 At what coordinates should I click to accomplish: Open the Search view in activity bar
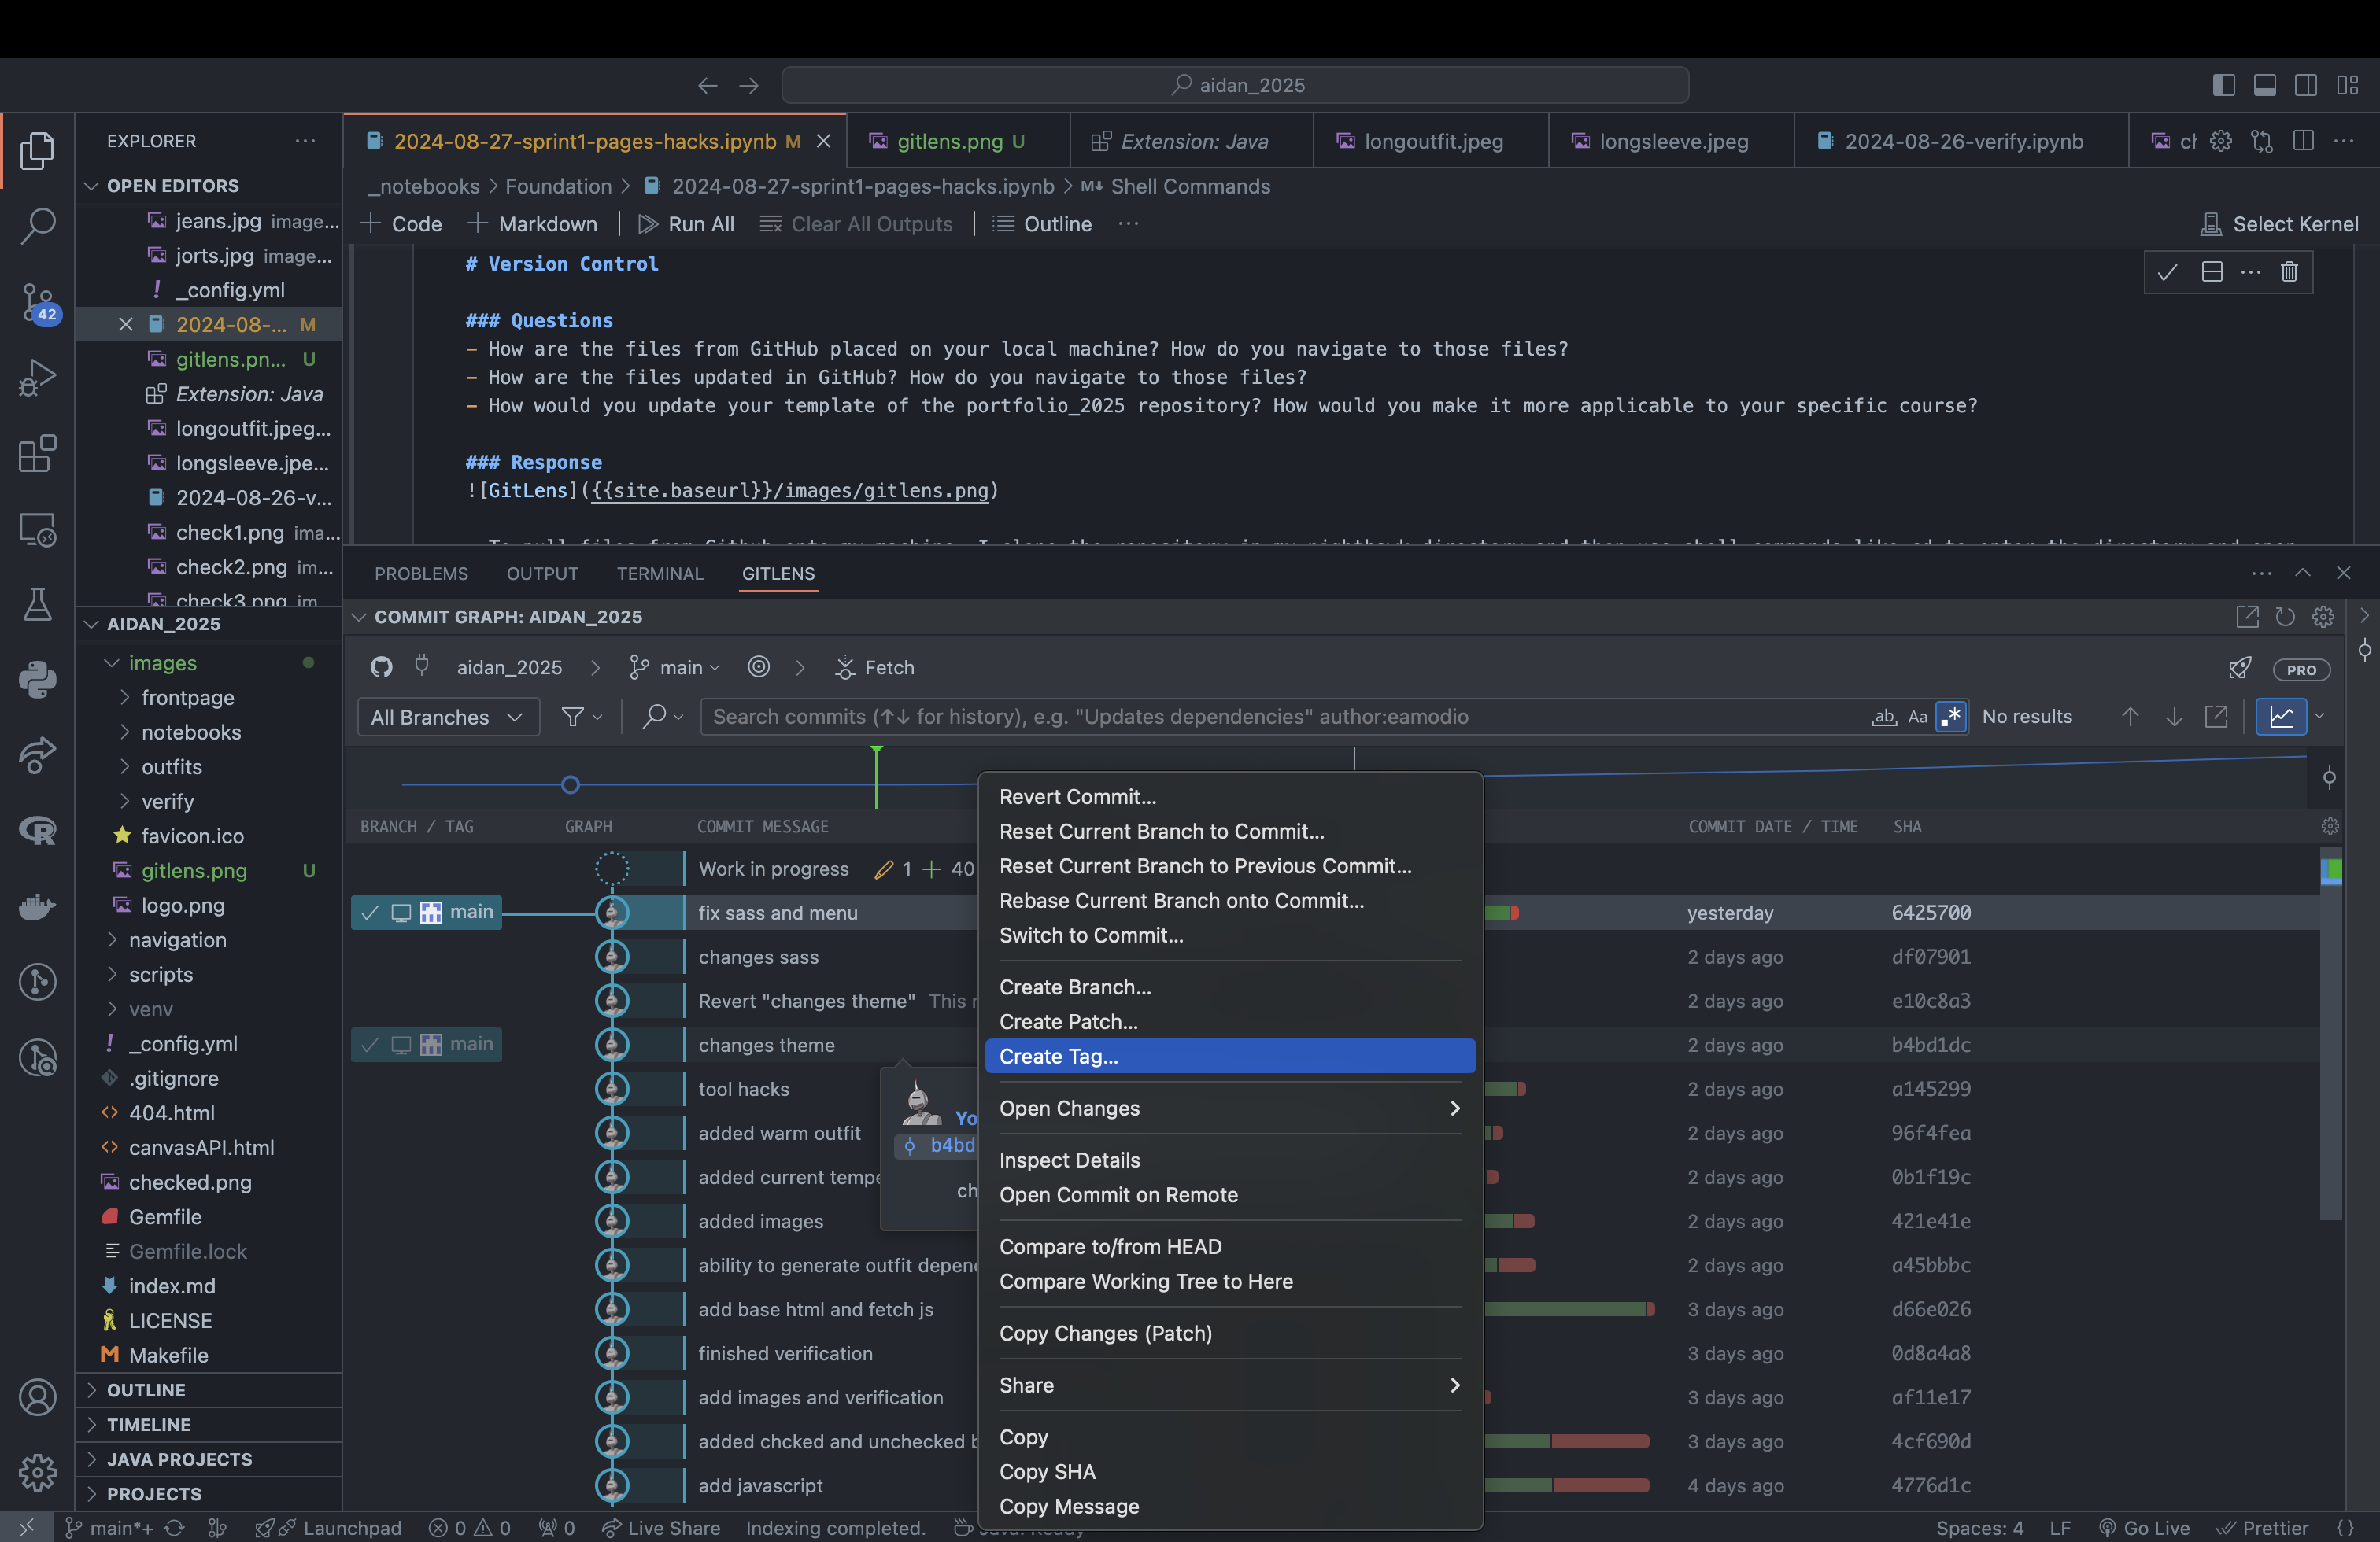coord(37,225)
